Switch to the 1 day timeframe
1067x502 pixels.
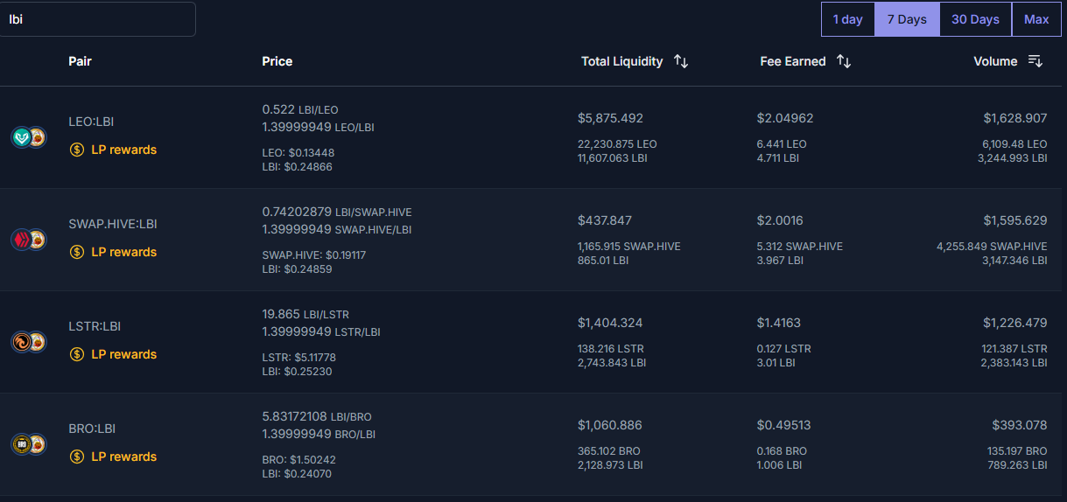tap(847, 19)
